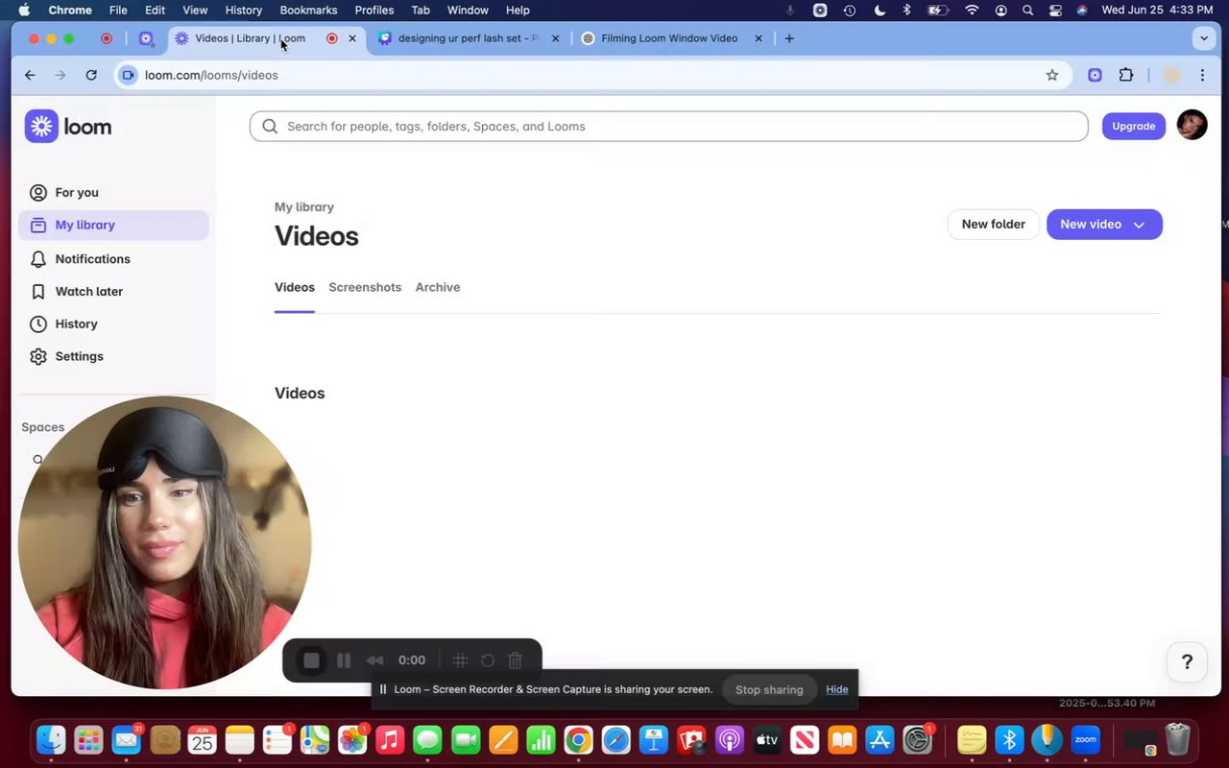This screenshot has height=768, width=1229.
Task: Expand the tab search chevron
Action: tap(1204, 38)
